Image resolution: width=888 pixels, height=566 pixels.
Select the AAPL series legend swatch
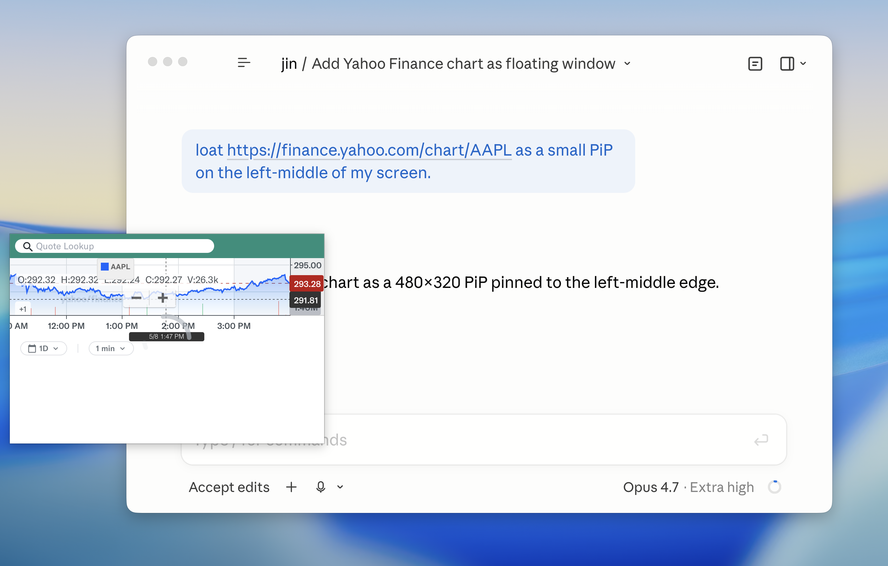coord(105,266)
